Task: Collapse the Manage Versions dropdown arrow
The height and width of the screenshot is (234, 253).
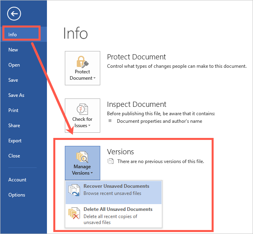Action: tap(91, 173)
